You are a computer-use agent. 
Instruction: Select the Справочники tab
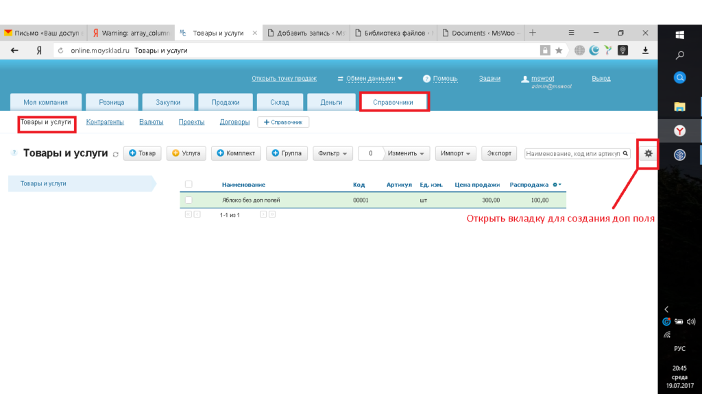(x=393, y=103)
